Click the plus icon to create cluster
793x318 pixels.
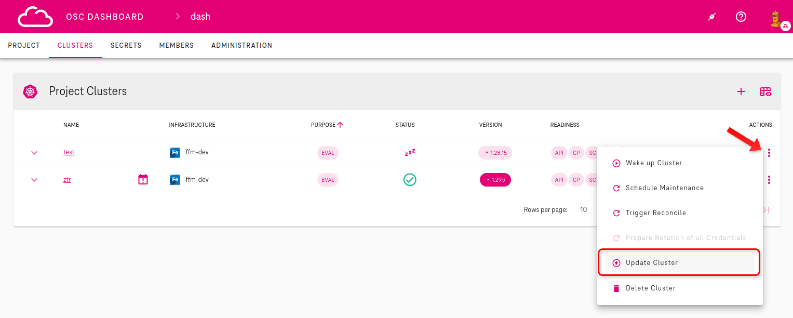point(741,91)
